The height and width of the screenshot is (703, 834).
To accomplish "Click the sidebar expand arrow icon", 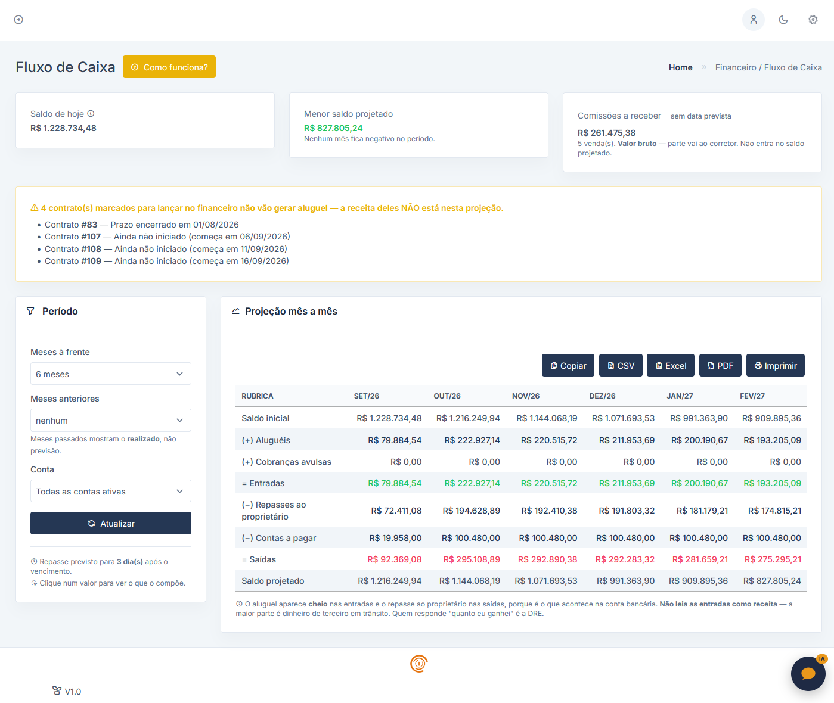I will tap(18, 20).
